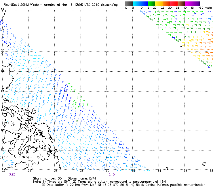Click legend tick label '40'

185,8
